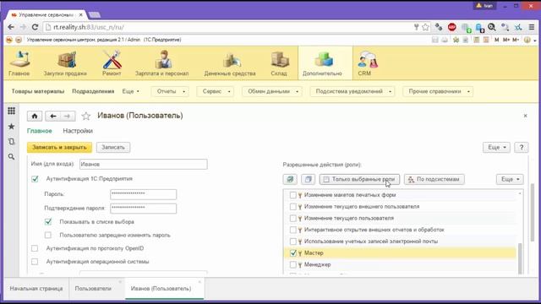The height and width of the screenshot is (304, 541).
Task: Open Подсистема уведомлений dropdown
Action: 352,91
